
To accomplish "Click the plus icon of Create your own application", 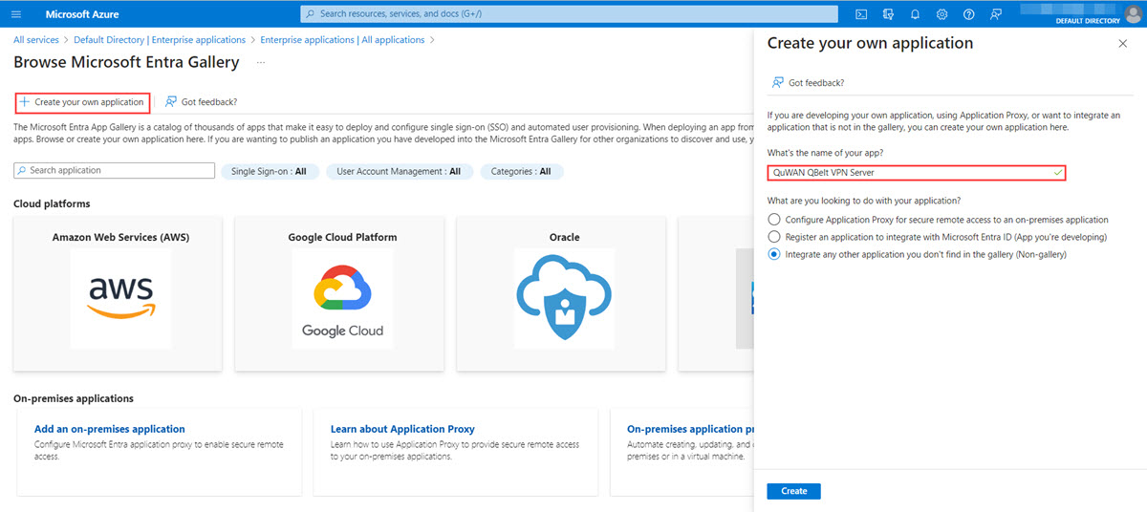I will tap(25, 101).
